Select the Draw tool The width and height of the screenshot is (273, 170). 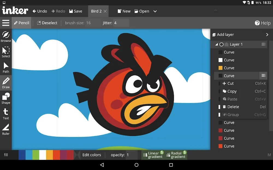point(6,83)
